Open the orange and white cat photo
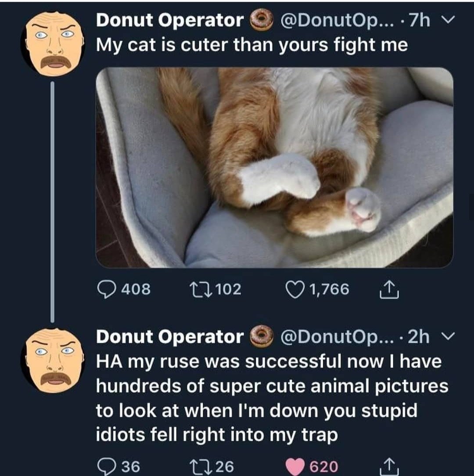The width and height of the screenshot is (474, 476). [274, 167]
